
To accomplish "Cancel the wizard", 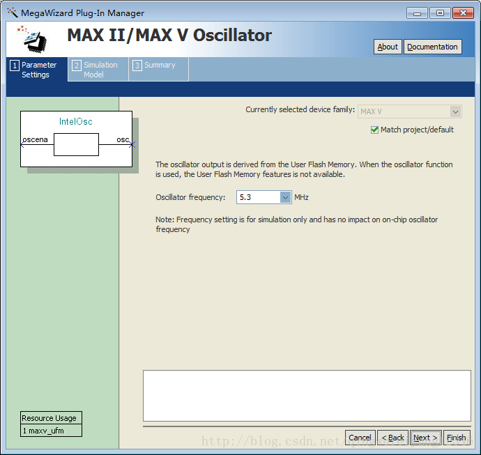I will pyautogui.click(x=360, y=438).
